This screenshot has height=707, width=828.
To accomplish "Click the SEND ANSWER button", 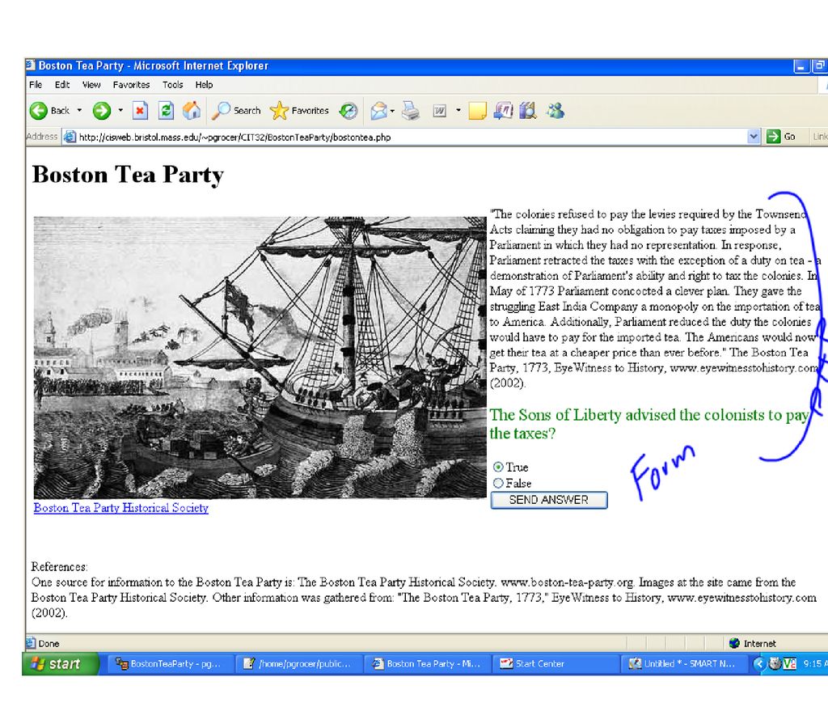I will [549, 500].
